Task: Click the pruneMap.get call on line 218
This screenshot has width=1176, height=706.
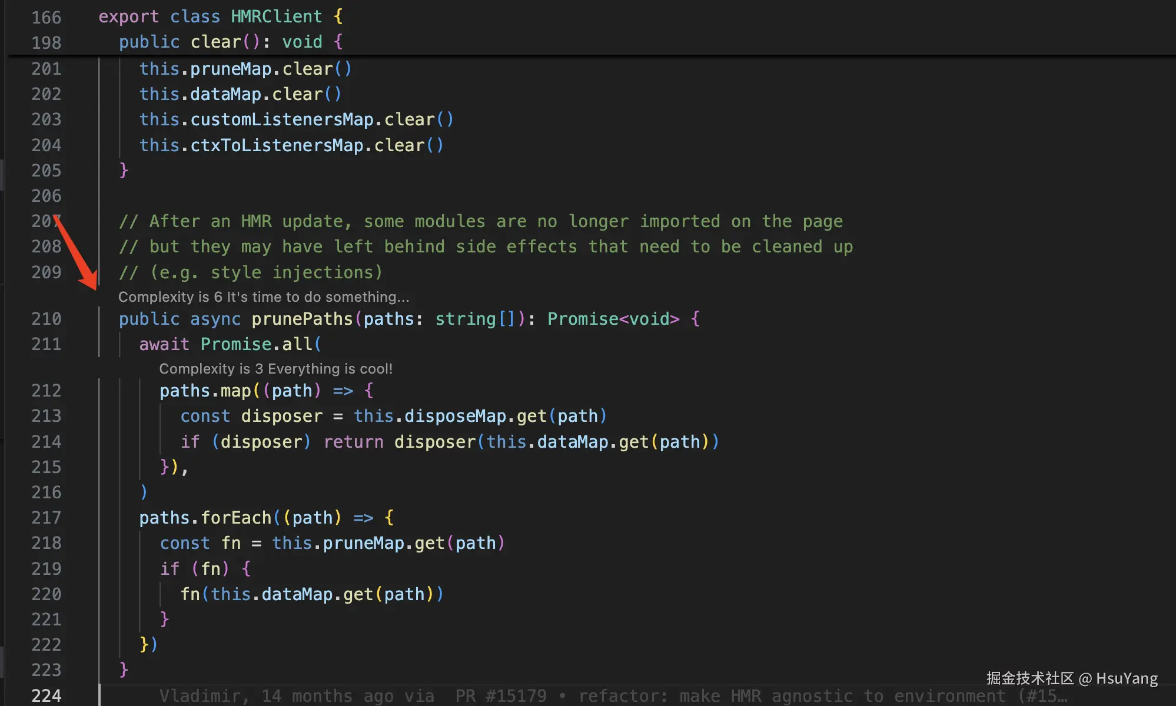Action: pos(383,543)
